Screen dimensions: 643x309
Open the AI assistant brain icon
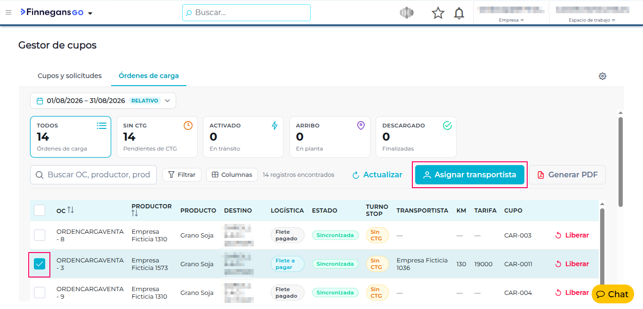click(407, 13)
